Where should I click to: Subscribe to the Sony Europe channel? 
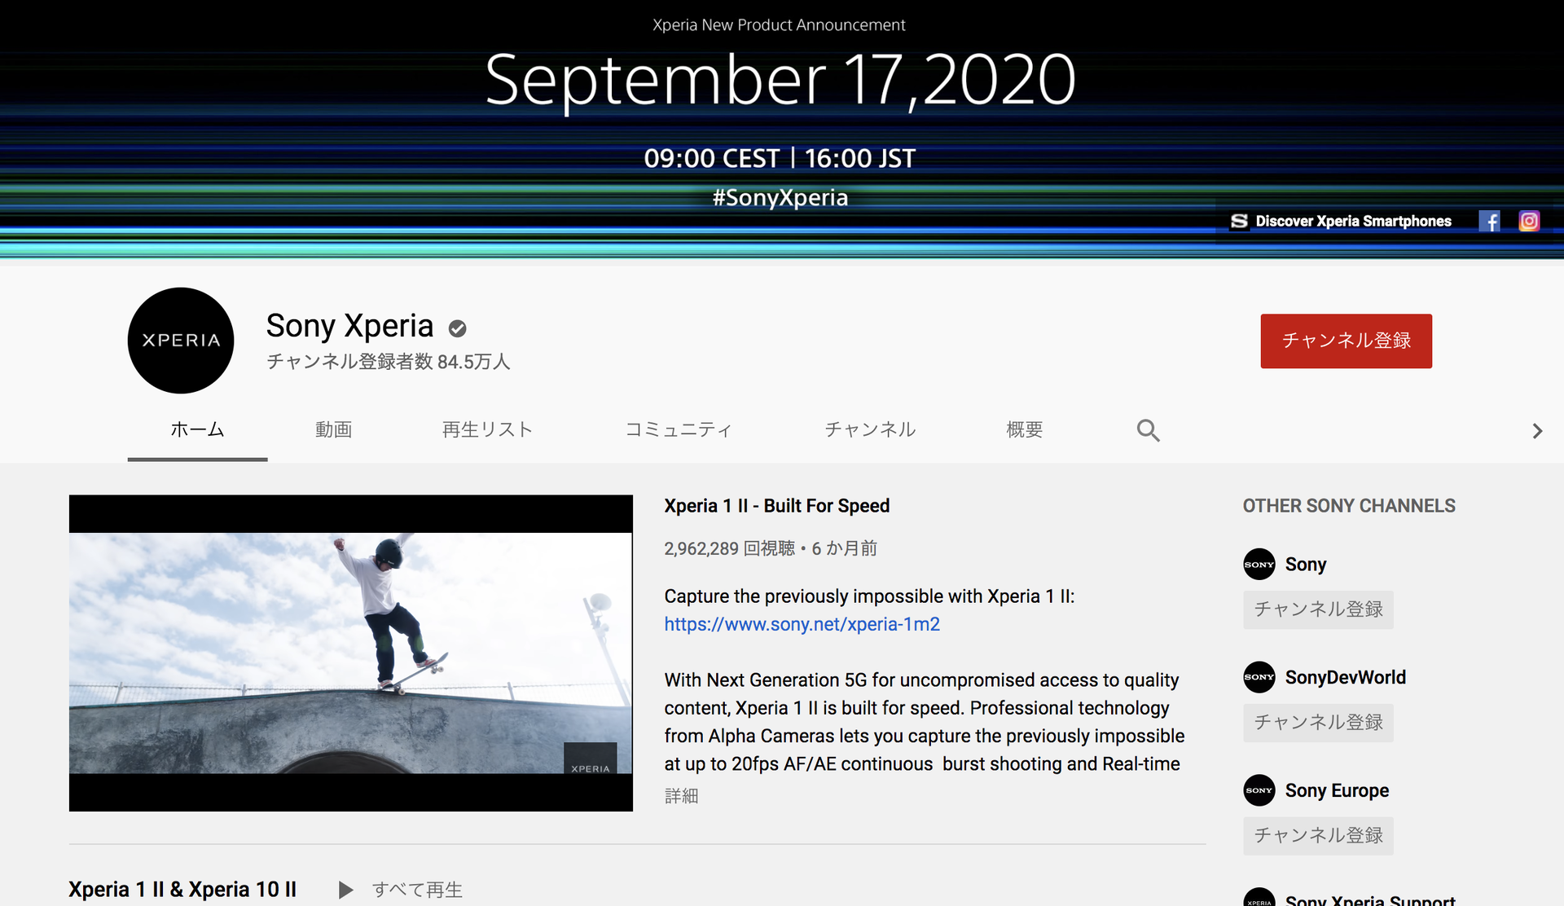point(1318,836)
